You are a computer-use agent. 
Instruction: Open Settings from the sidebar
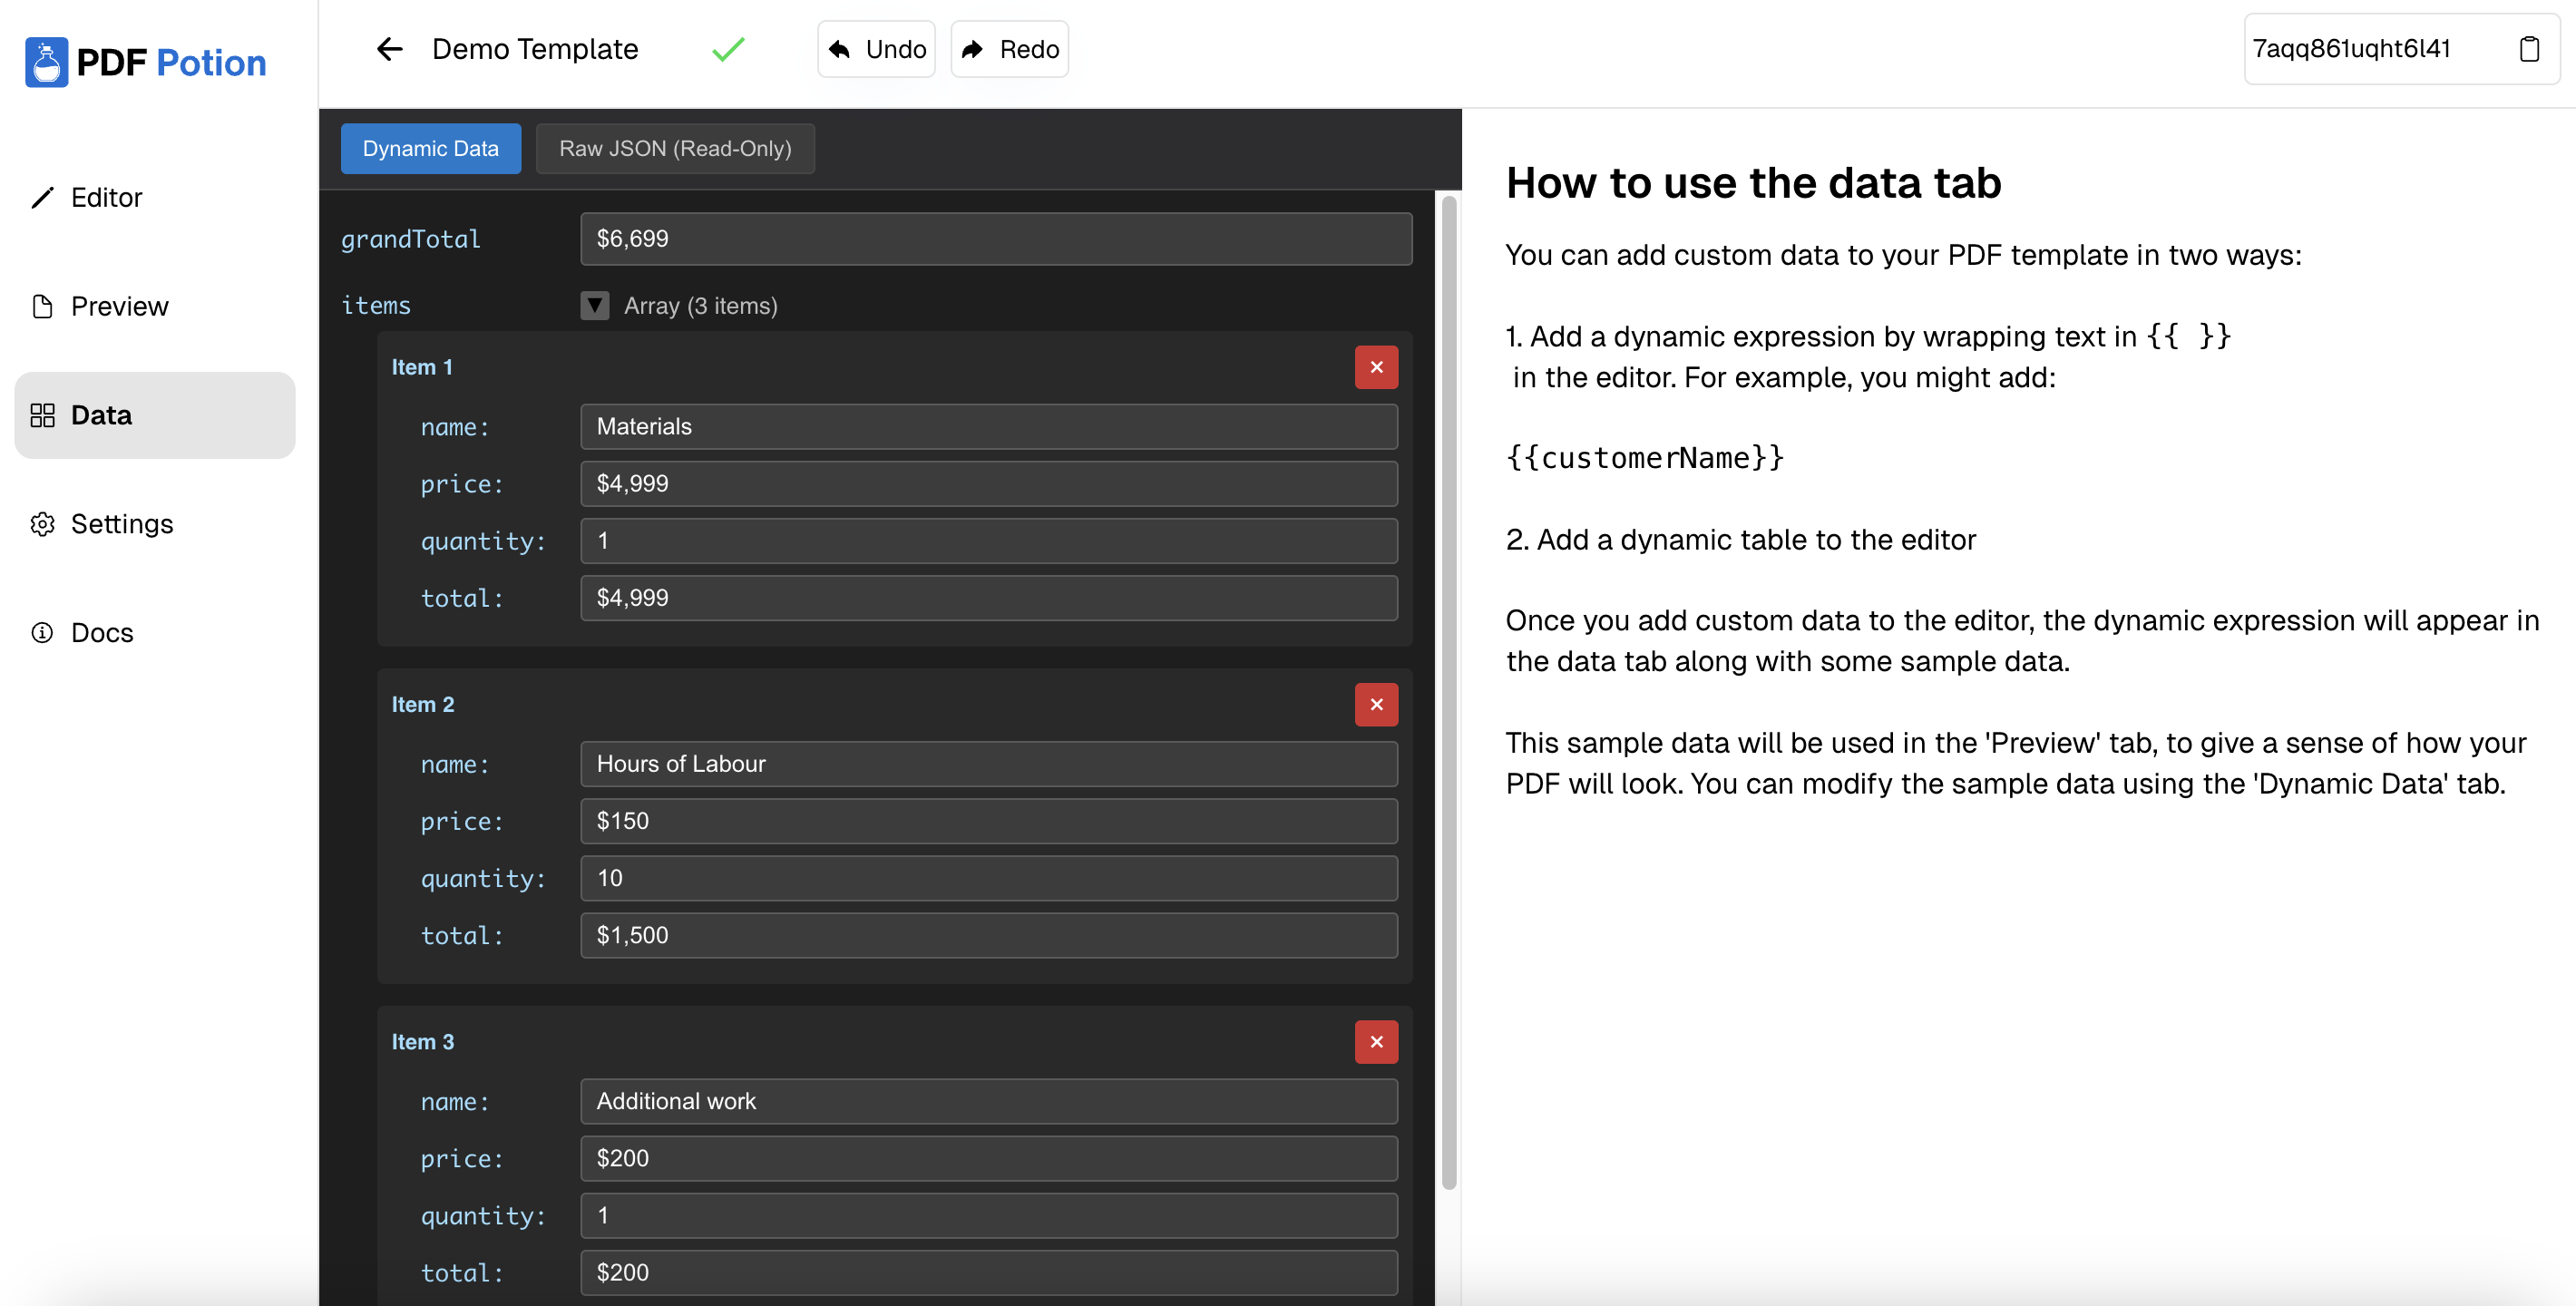[x=120, y=524]
